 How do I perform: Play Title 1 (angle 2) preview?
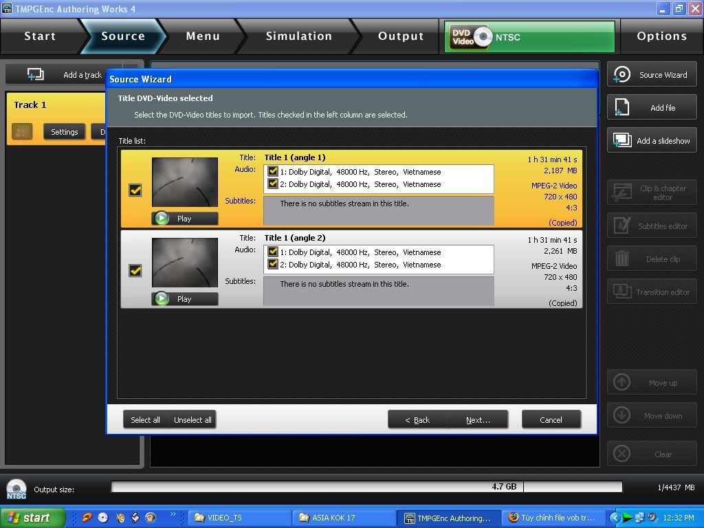point(184,299)
